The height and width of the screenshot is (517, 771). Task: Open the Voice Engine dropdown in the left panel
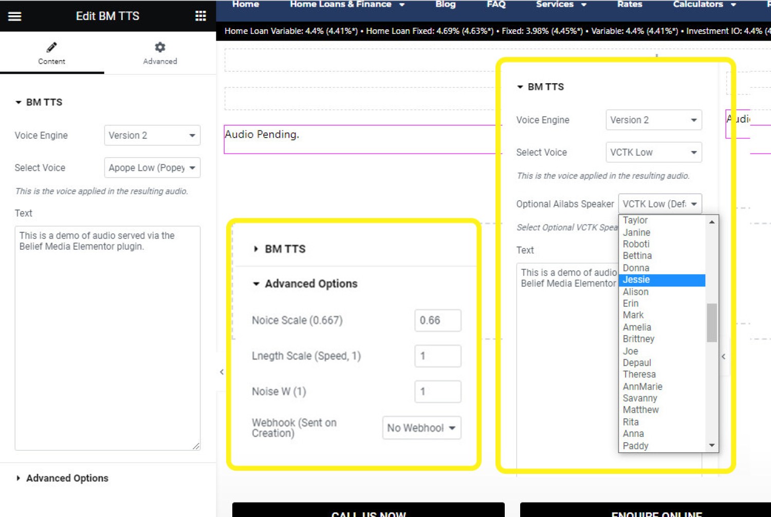click(x=152, y=136)
